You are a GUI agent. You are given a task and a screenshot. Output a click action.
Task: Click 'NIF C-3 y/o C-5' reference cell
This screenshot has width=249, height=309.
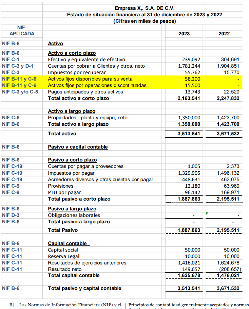pyautogui.click(x=20, y=92)
